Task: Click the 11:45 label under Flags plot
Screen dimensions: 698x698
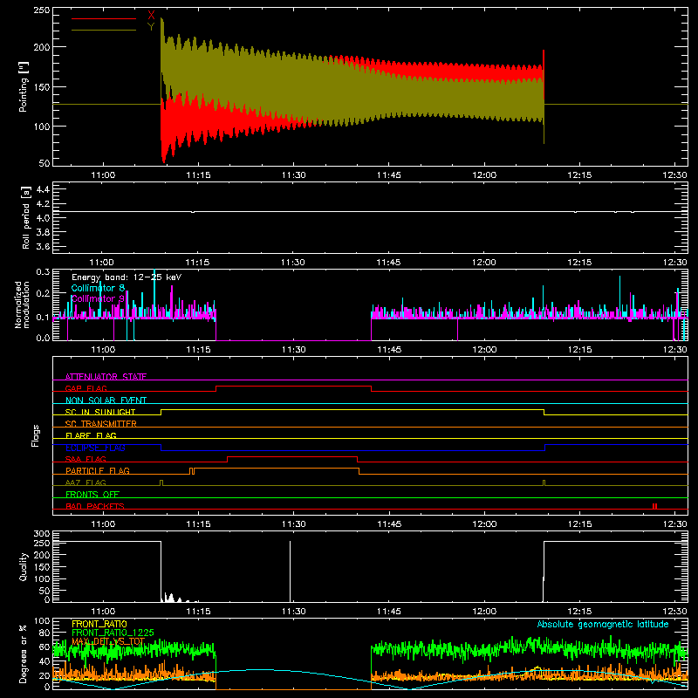Action: click(389, 524)
